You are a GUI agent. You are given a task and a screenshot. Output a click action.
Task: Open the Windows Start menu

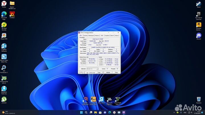[x=81, y=112]
